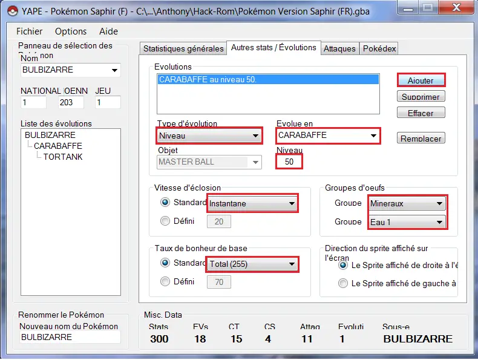Select the Autres stats / Évolutions tab
This screenshot has width=478, height=360.
point(273,48)
